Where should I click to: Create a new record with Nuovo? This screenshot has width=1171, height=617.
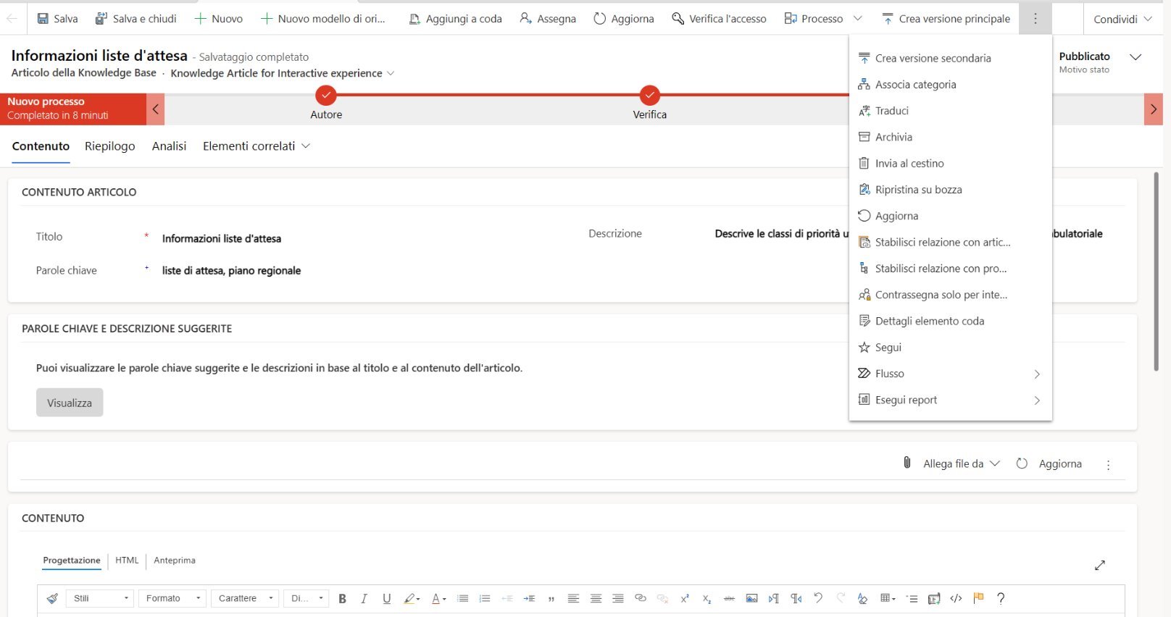(219, 19)
